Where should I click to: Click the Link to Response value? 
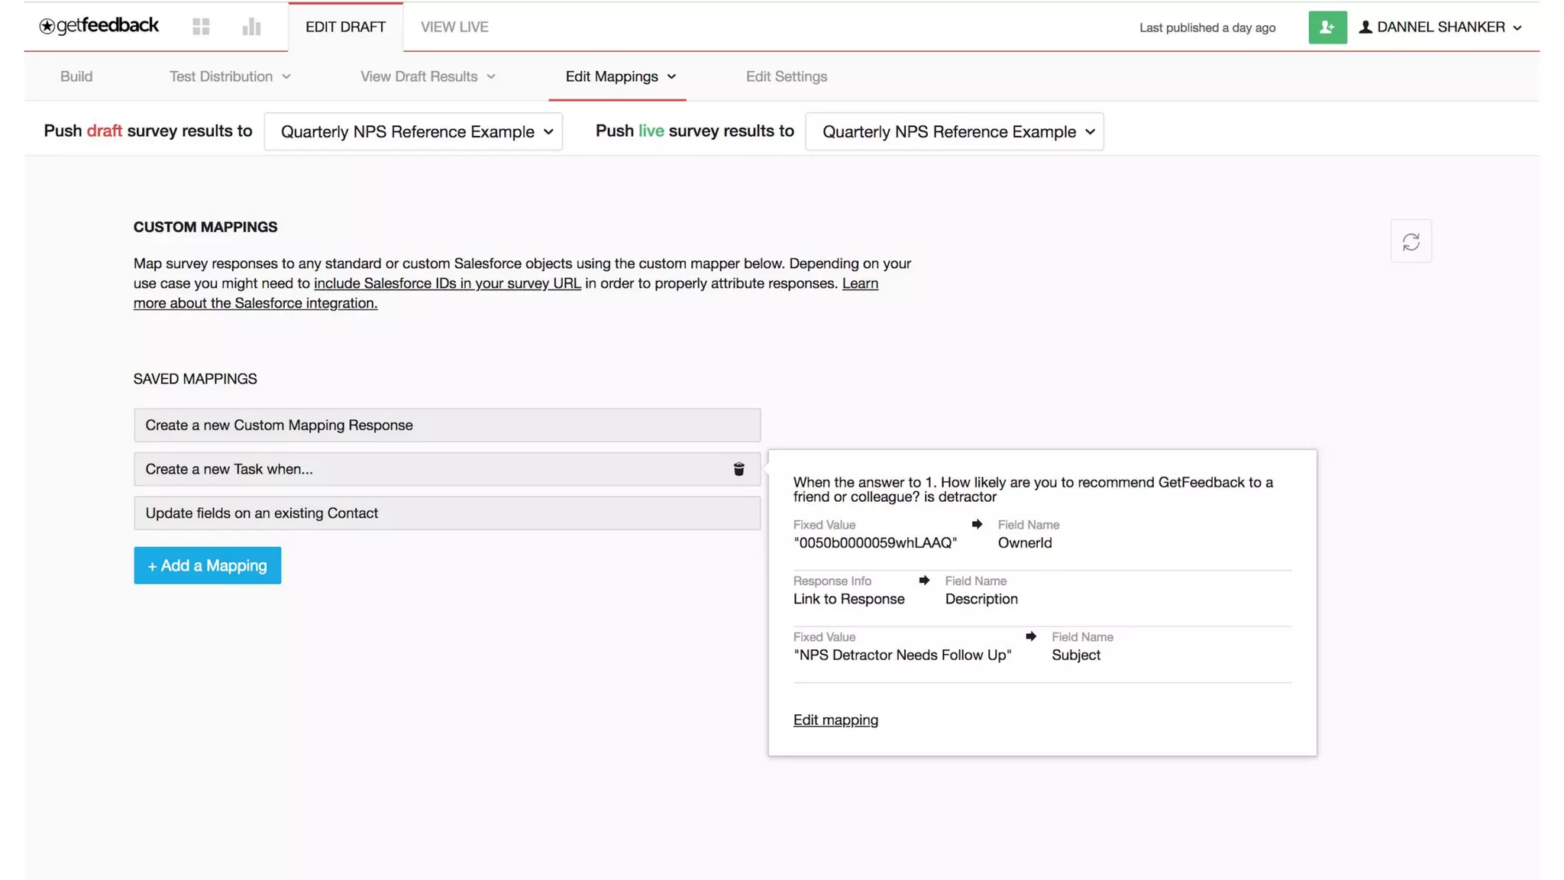pyautogui.click(x=848, y=599)
